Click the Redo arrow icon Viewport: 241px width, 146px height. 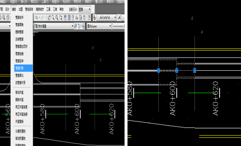click(42, 18)
